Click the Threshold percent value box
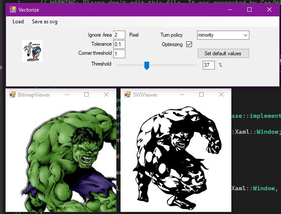 (x=209, y=65)
